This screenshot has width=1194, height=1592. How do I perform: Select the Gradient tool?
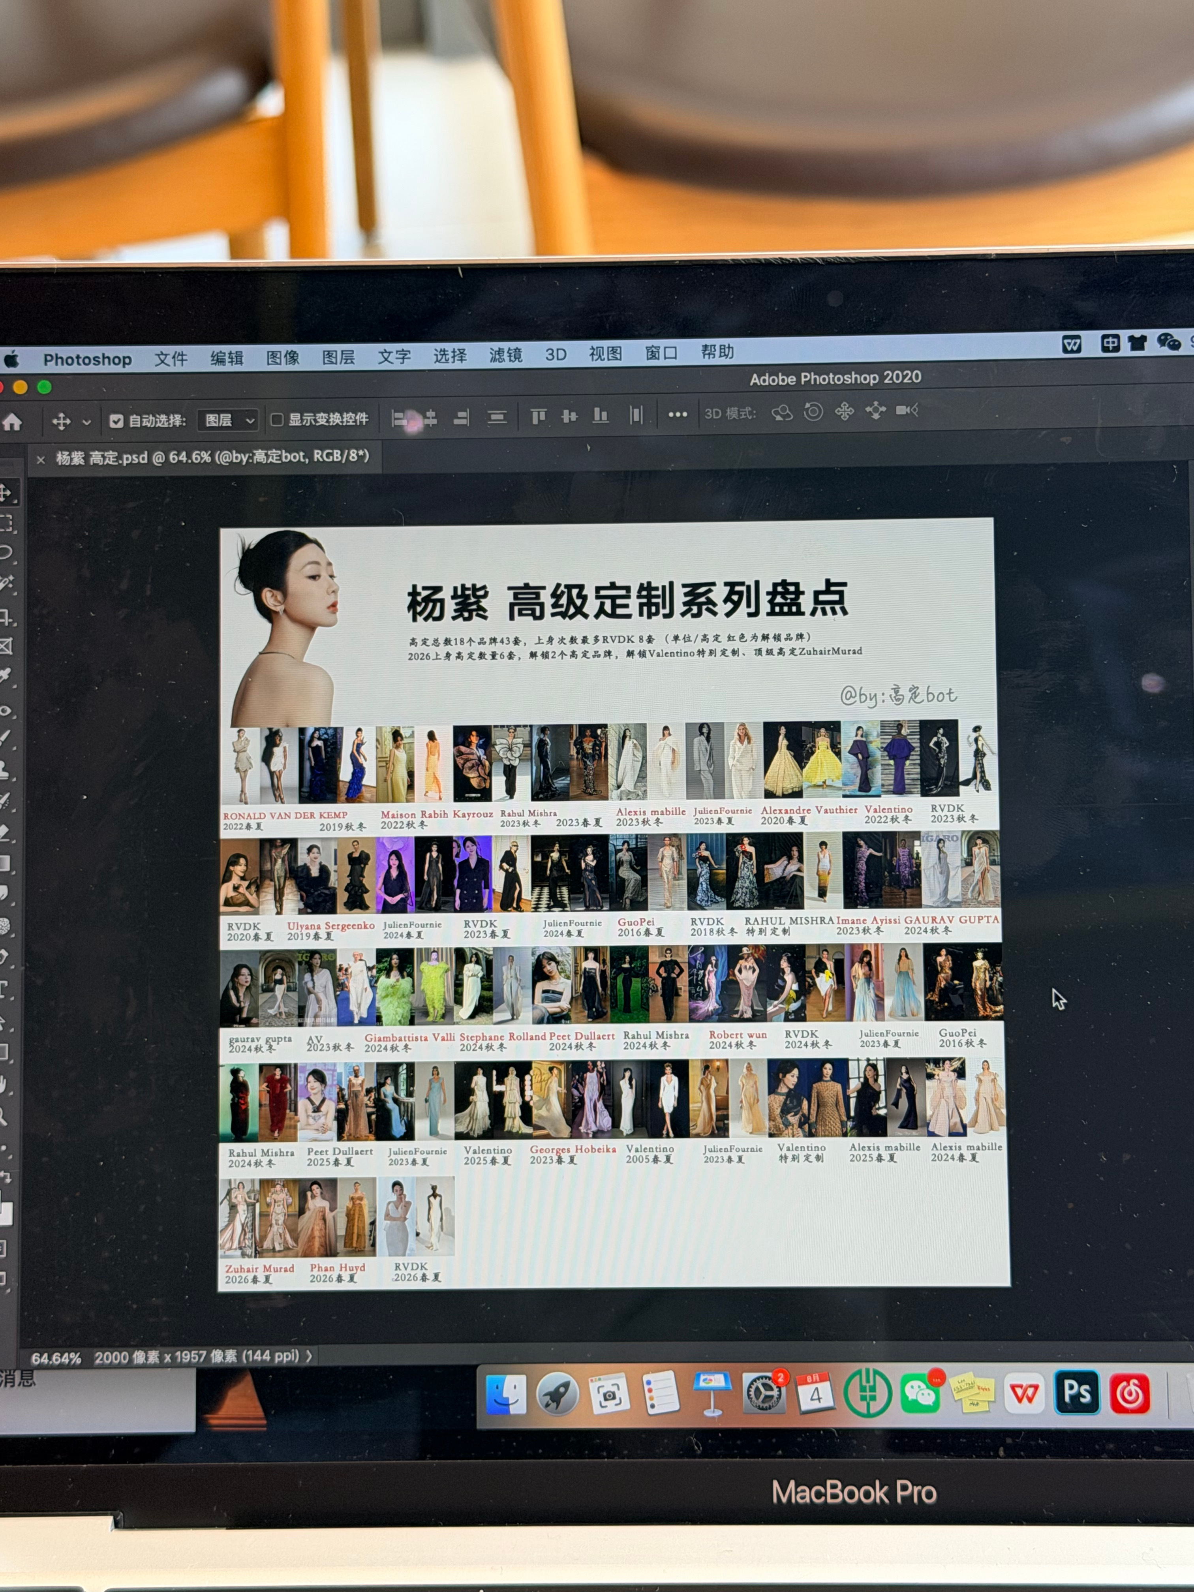point(6,863)
